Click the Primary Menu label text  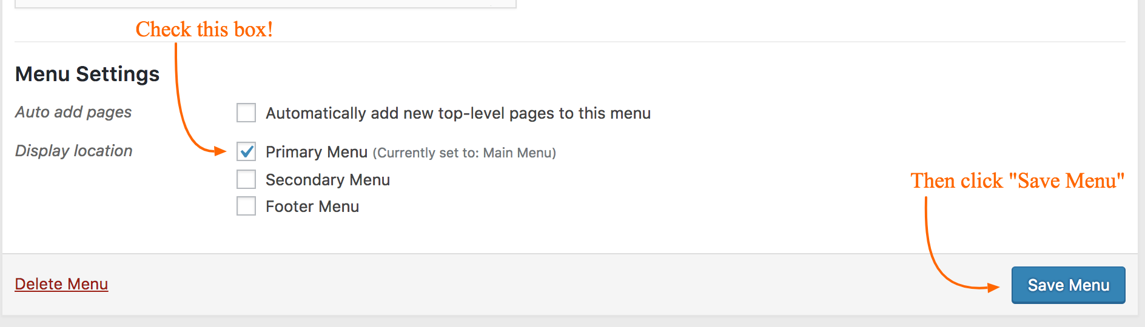tap(317, 152)
